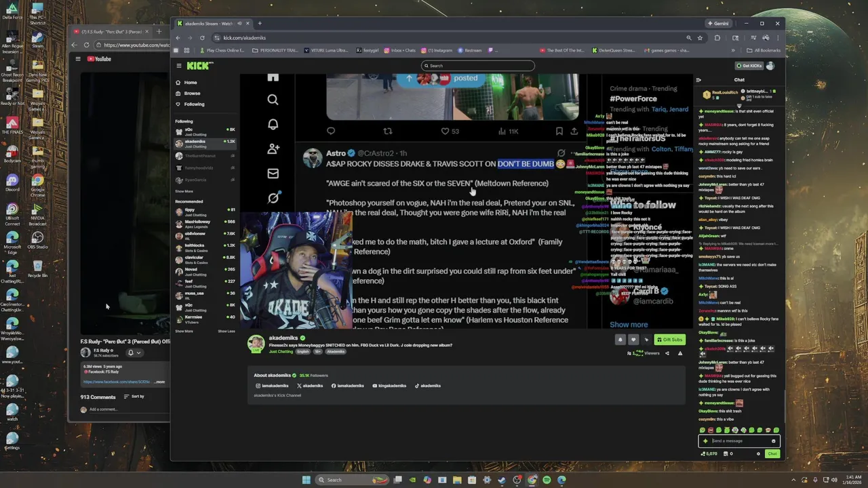Click the KICK logo

[x=200, y=66]
